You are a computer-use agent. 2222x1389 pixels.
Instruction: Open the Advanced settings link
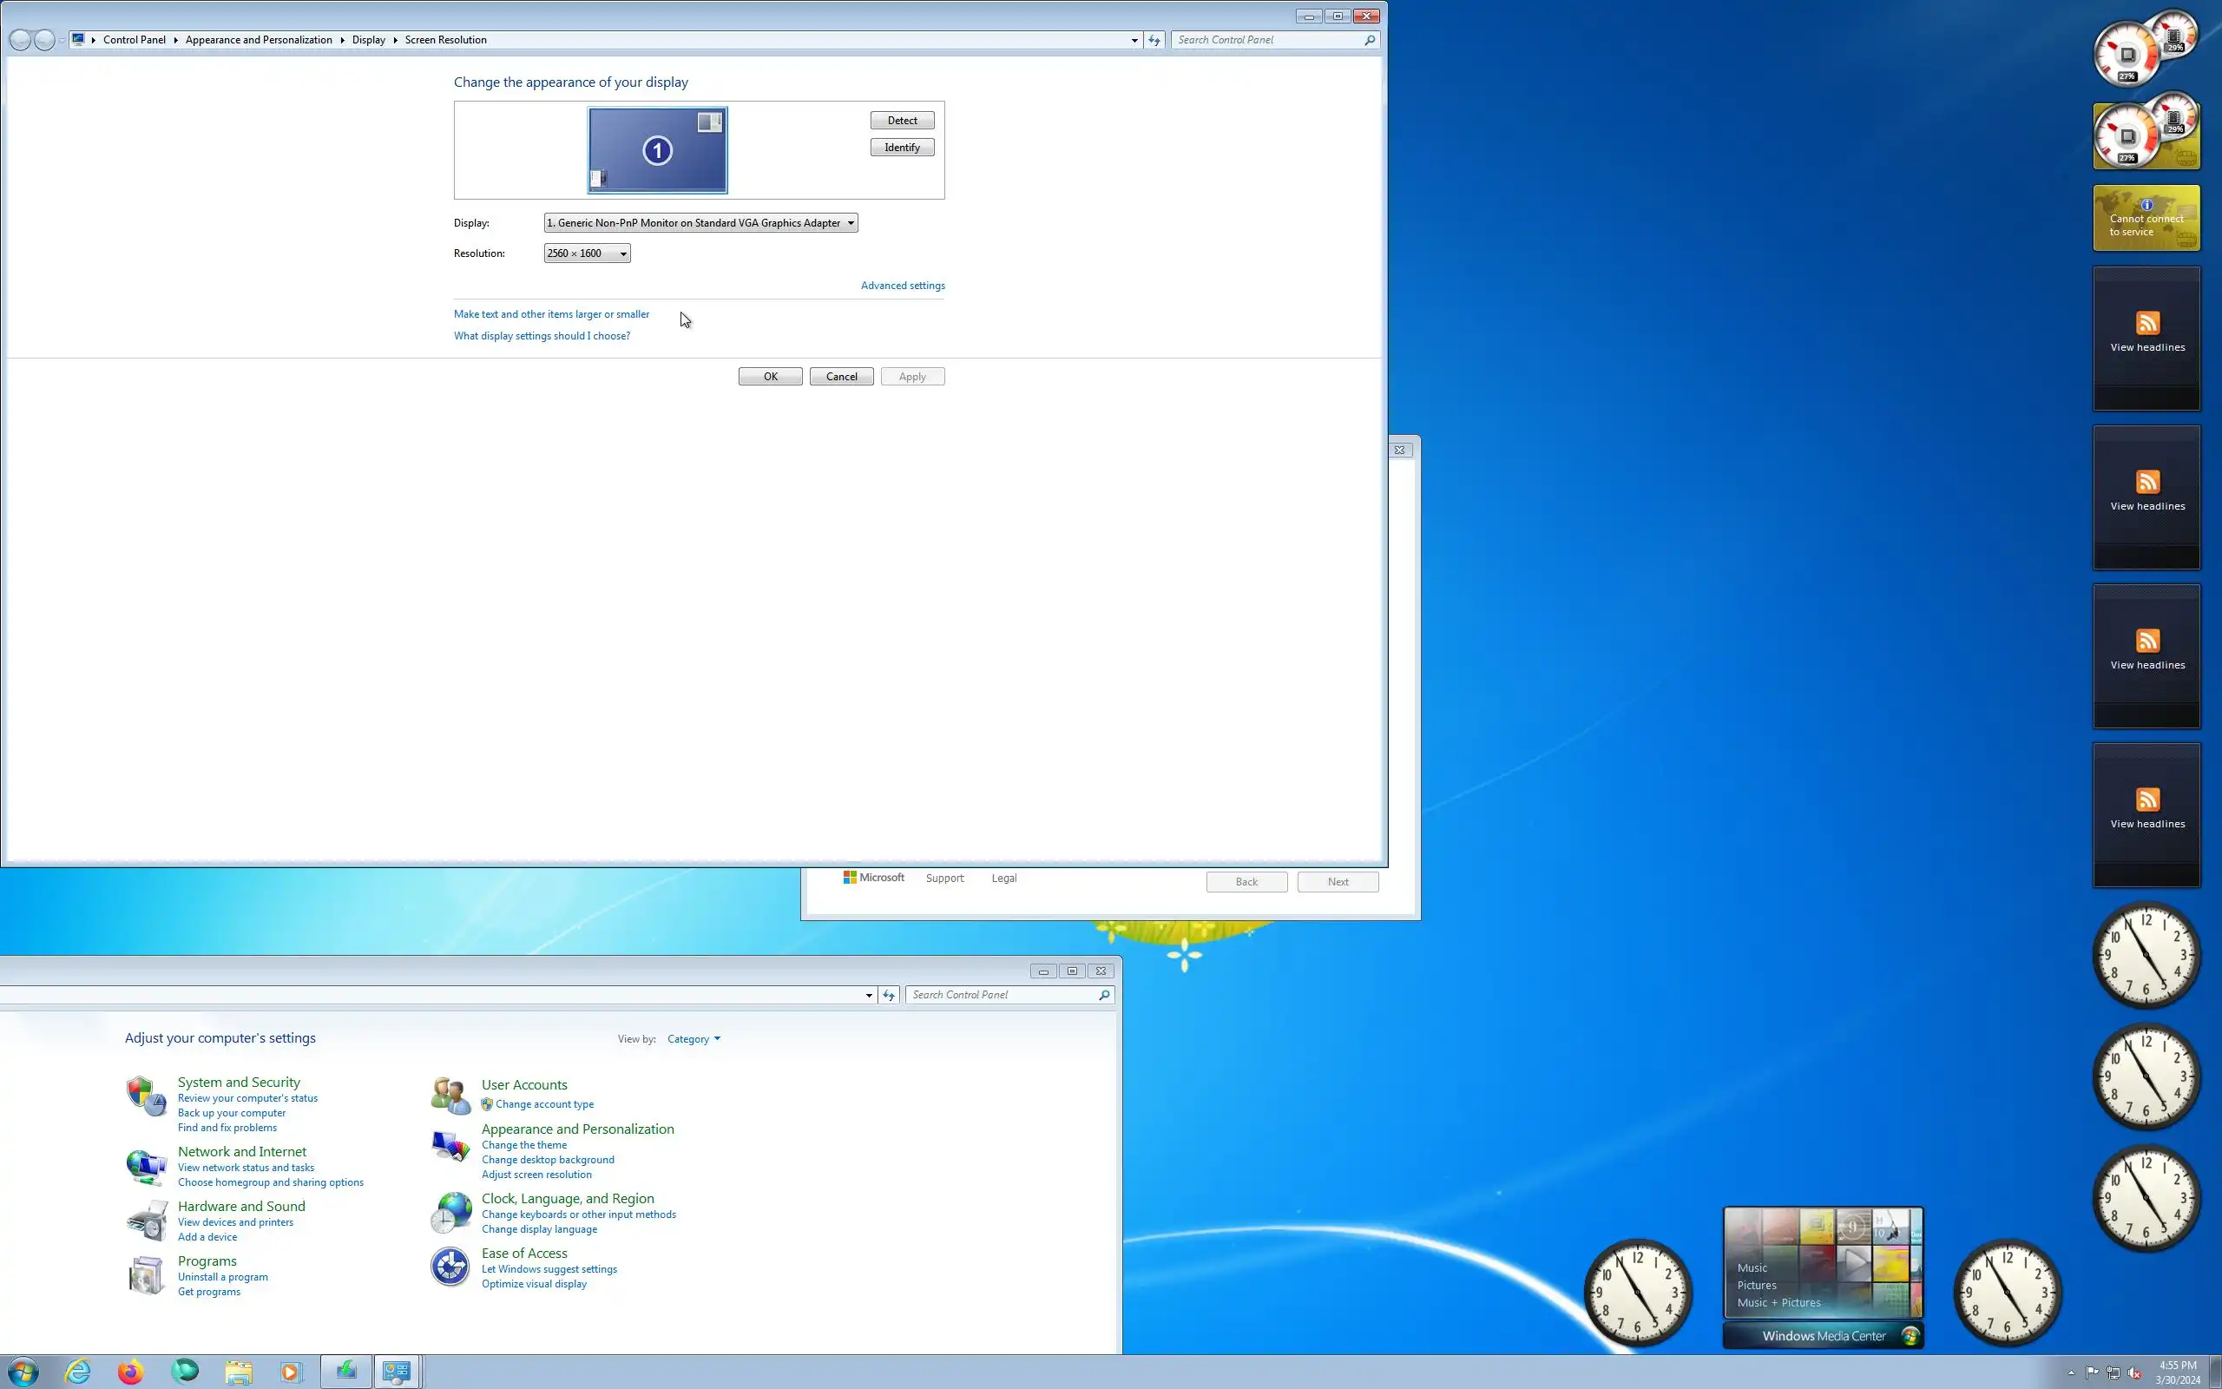click(903, 286)
